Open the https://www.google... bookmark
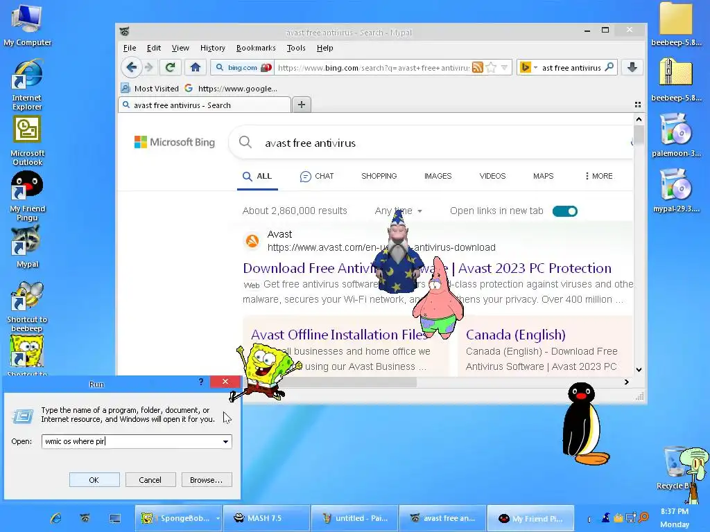The image size is (710, 532). pyautogui.click(x=231, y=89)
